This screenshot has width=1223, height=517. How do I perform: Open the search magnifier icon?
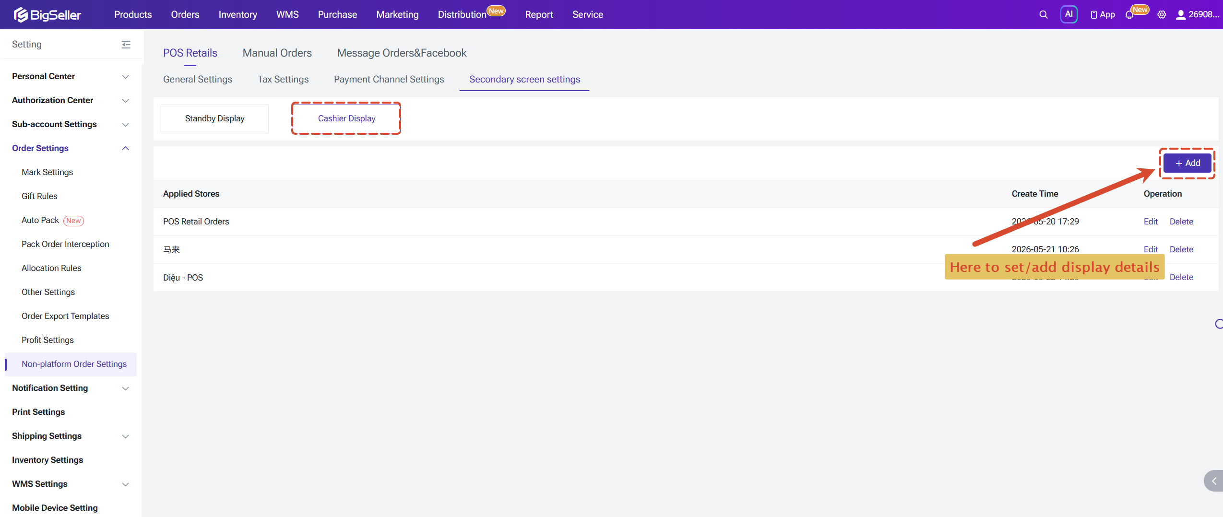click(x=1043, y=15)
